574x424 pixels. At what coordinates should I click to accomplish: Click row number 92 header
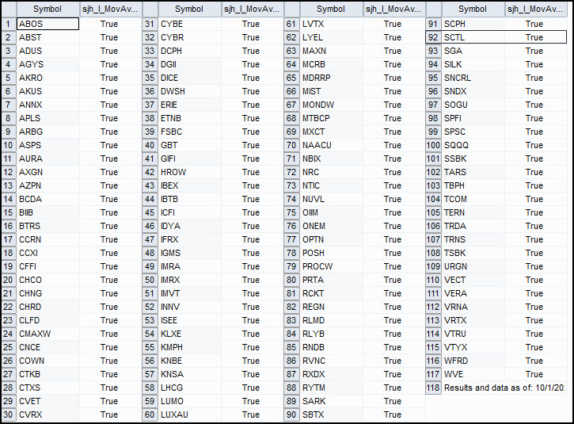[x=433, y=37]
